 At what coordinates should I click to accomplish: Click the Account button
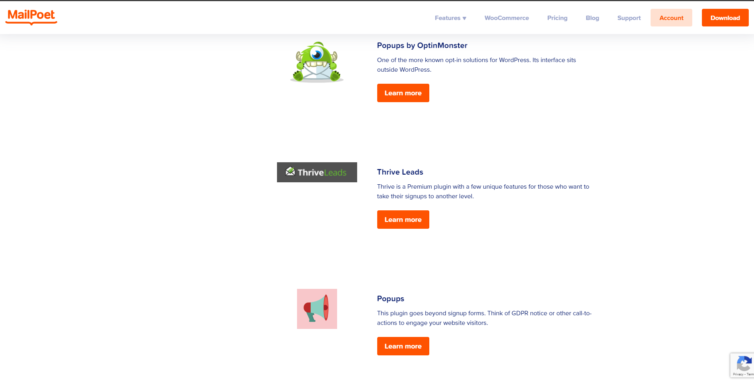pos(671,18)
